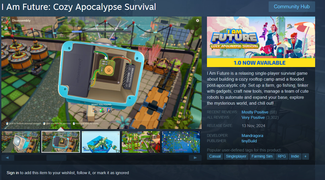Click the Sign in link
The image size is (325, 180).
[x=13, y=173]
